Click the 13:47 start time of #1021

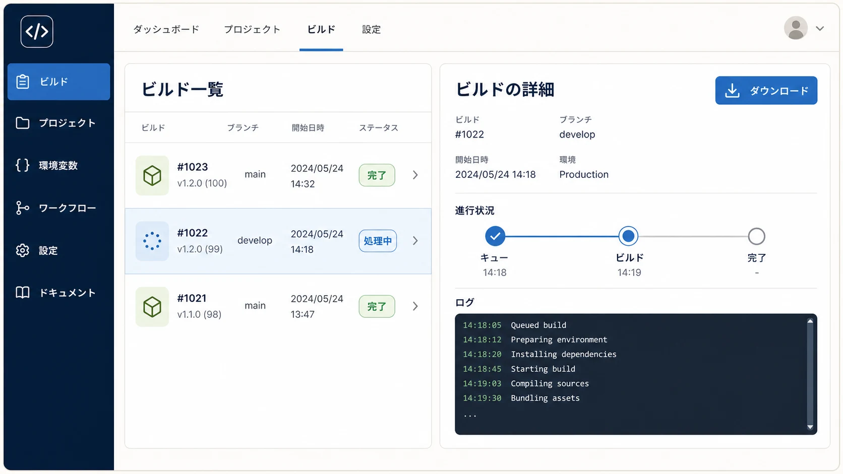tap(303, 314)
